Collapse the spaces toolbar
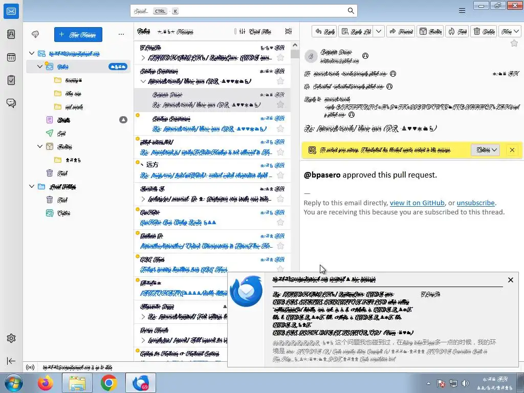This screenshot has width=524, height=393. pyautogui.click(x=11, y=361)
